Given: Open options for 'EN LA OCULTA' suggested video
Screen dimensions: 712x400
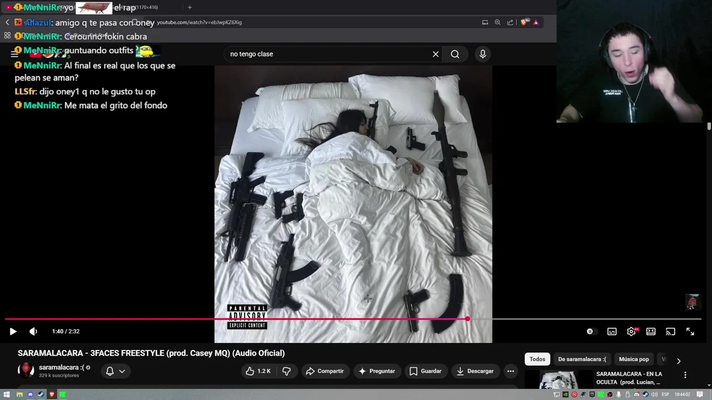Looking at the screenshot, I should pos(685,375).
